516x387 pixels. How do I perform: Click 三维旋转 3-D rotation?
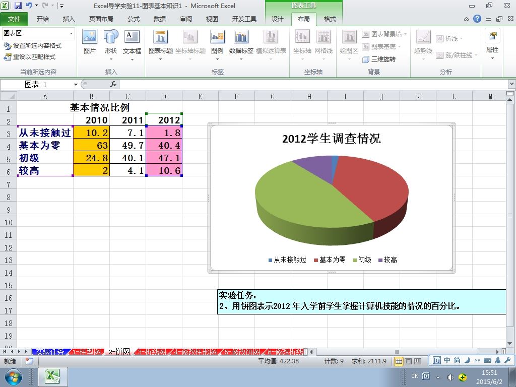[x=379, y=59]
